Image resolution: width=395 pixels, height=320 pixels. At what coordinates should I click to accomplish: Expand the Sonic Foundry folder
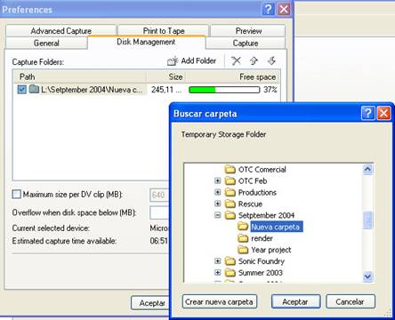(x=218, y=261)
